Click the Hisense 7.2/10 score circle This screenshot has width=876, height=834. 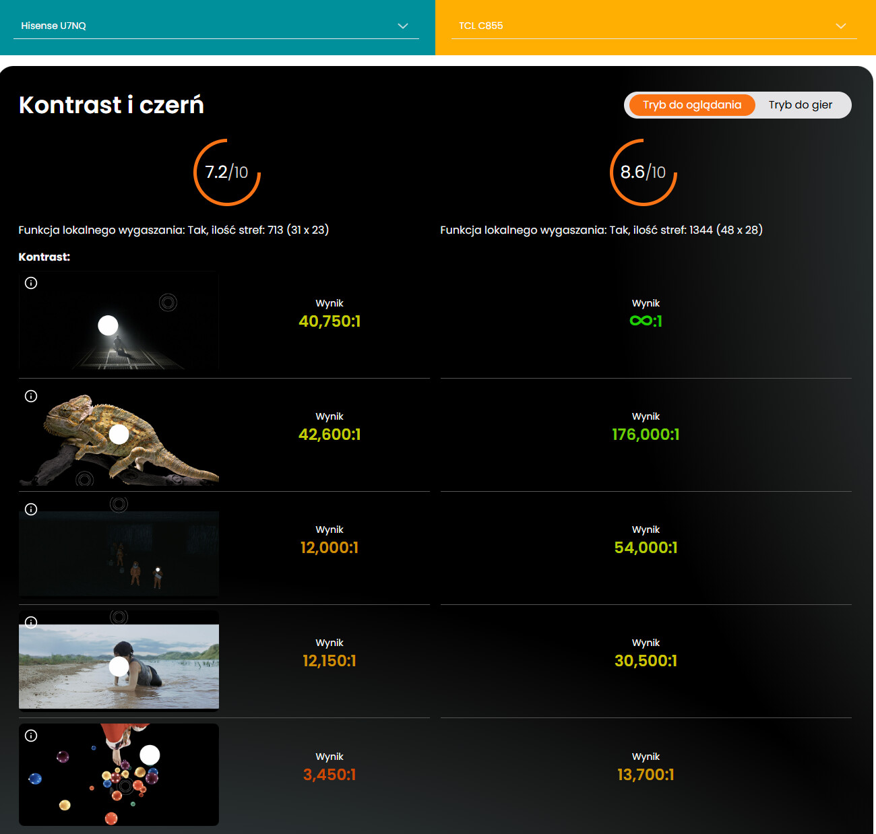click(x=227, y=172)
